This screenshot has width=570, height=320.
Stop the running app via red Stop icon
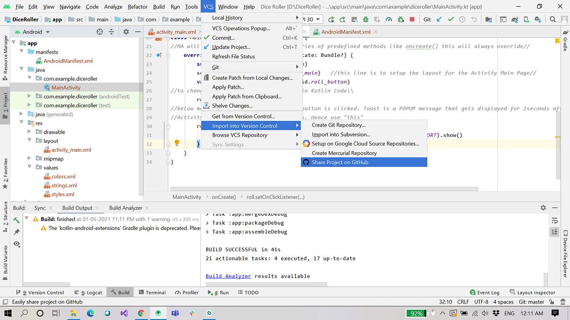coord(413,19)
